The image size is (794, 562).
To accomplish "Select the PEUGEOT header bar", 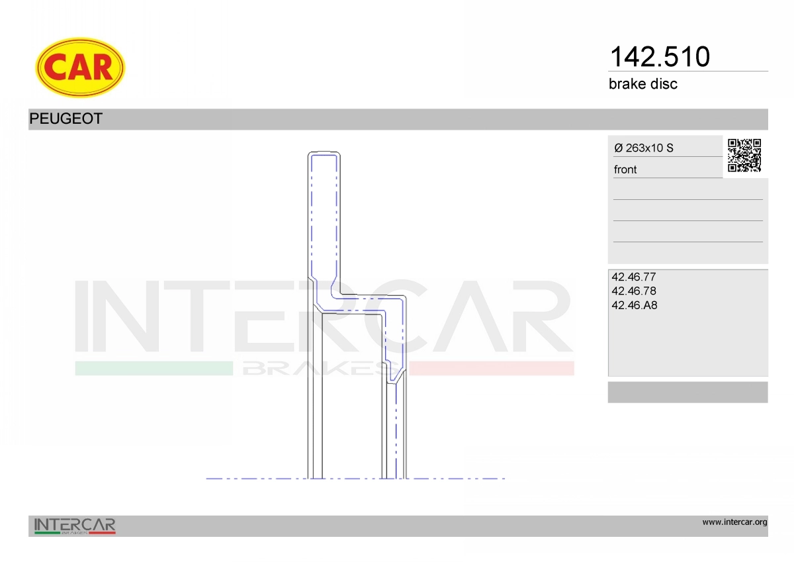I will (397, 119).
